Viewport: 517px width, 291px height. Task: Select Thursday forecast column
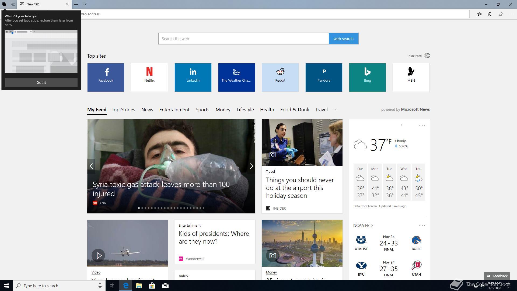[x=418, y=182]
